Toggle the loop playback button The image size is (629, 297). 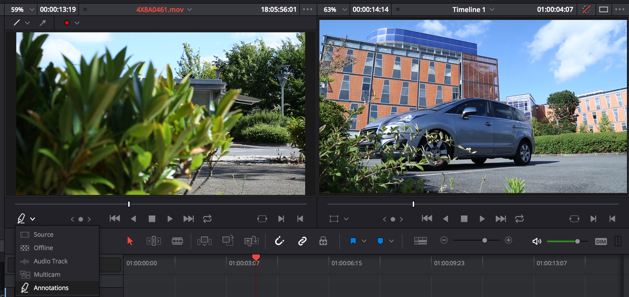(208, 219)
